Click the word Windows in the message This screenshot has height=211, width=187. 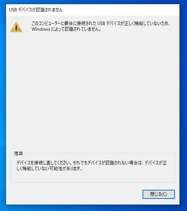(41, 29)
